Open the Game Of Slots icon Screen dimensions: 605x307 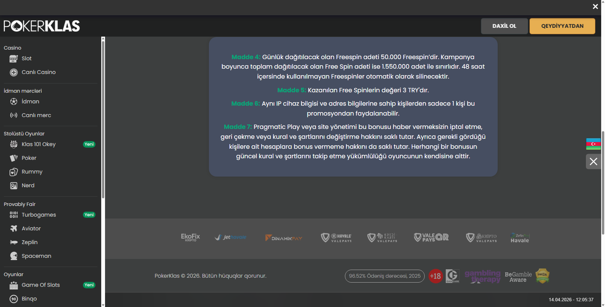[14, 285]
